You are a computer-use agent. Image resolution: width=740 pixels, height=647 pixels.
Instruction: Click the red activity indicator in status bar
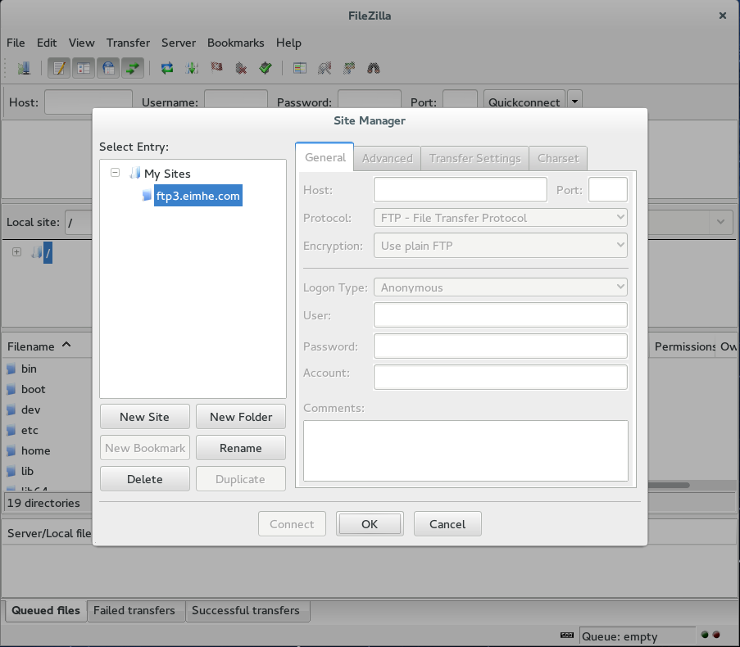click(x=716, y=635)
